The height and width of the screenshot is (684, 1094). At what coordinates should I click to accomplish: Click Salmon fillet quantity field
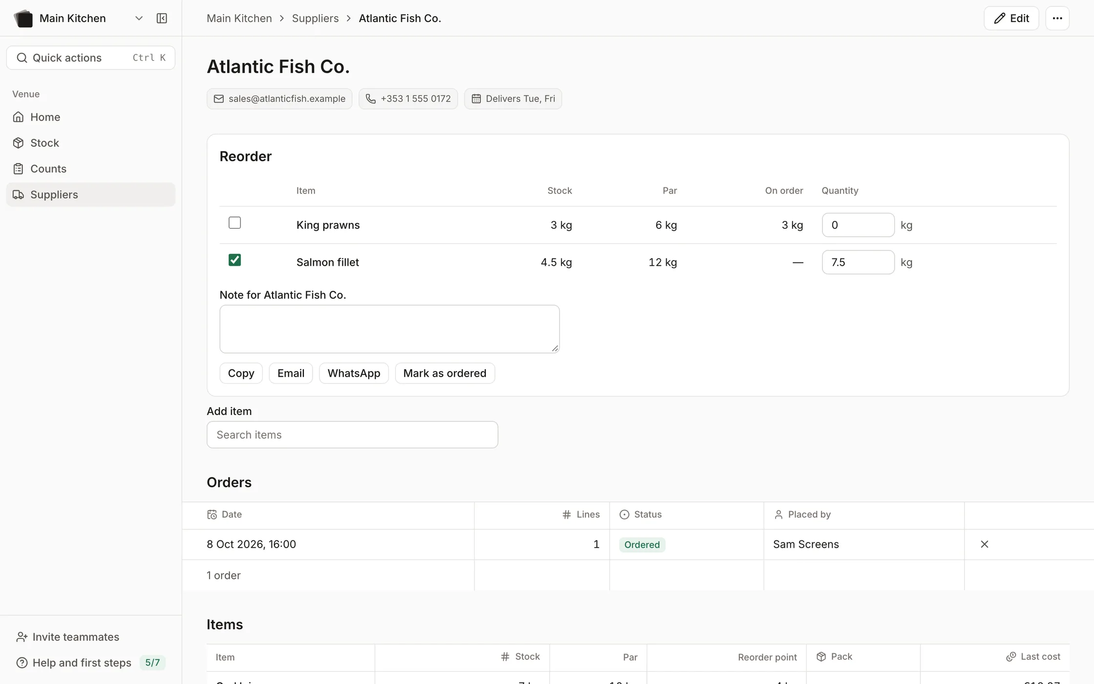tap(858, 262)
